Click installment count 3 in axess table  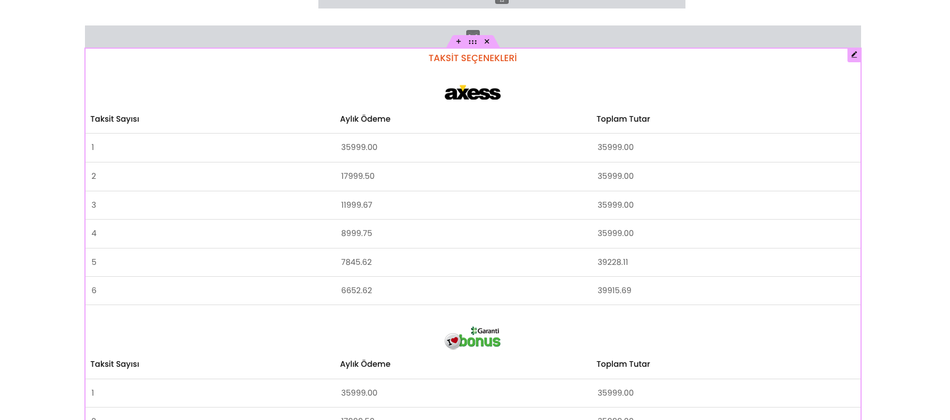coord(94,205)
